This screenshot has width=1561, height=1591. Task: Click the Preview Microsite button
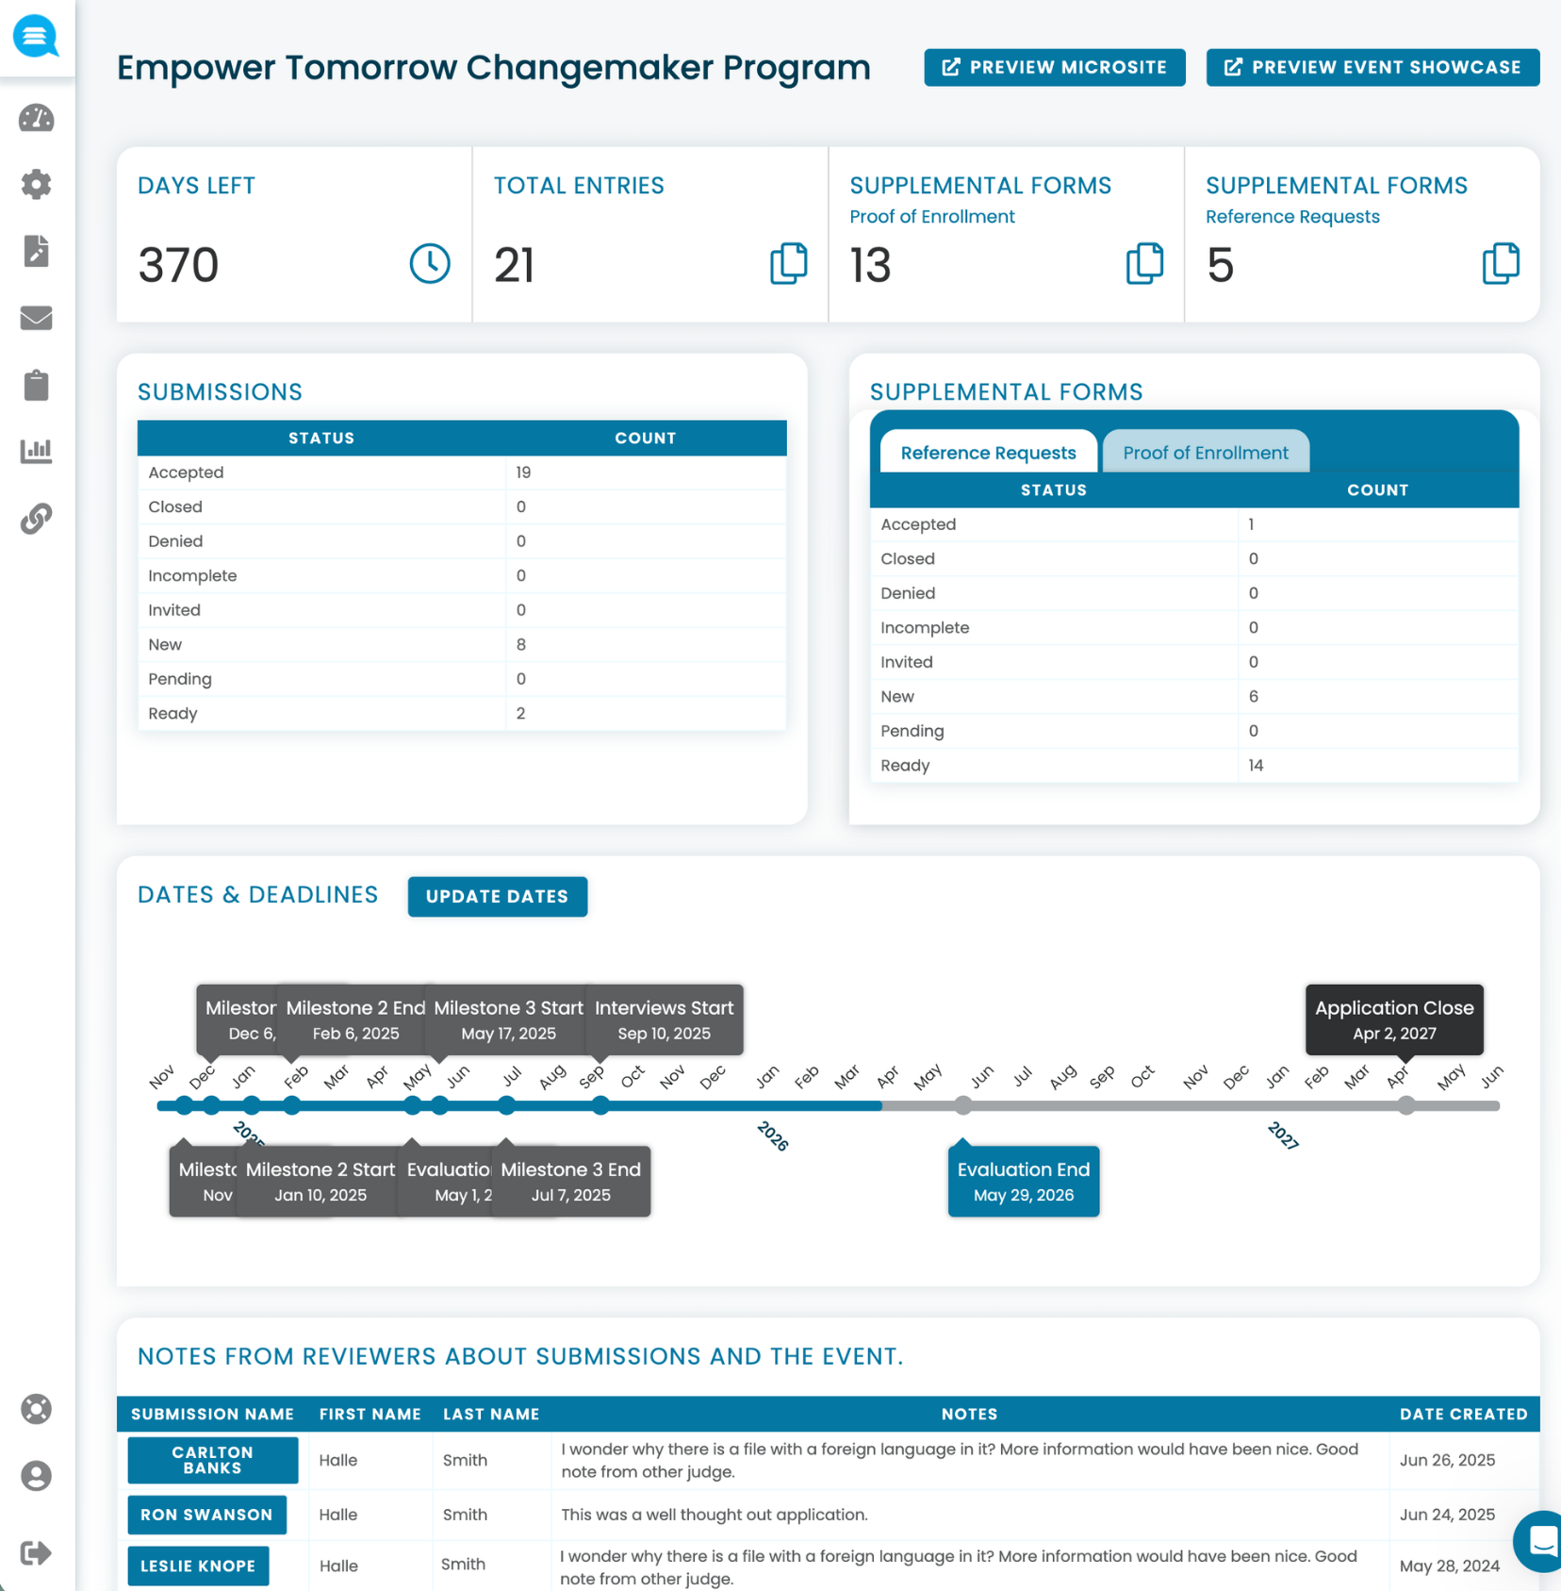(x=1054, y=67)
